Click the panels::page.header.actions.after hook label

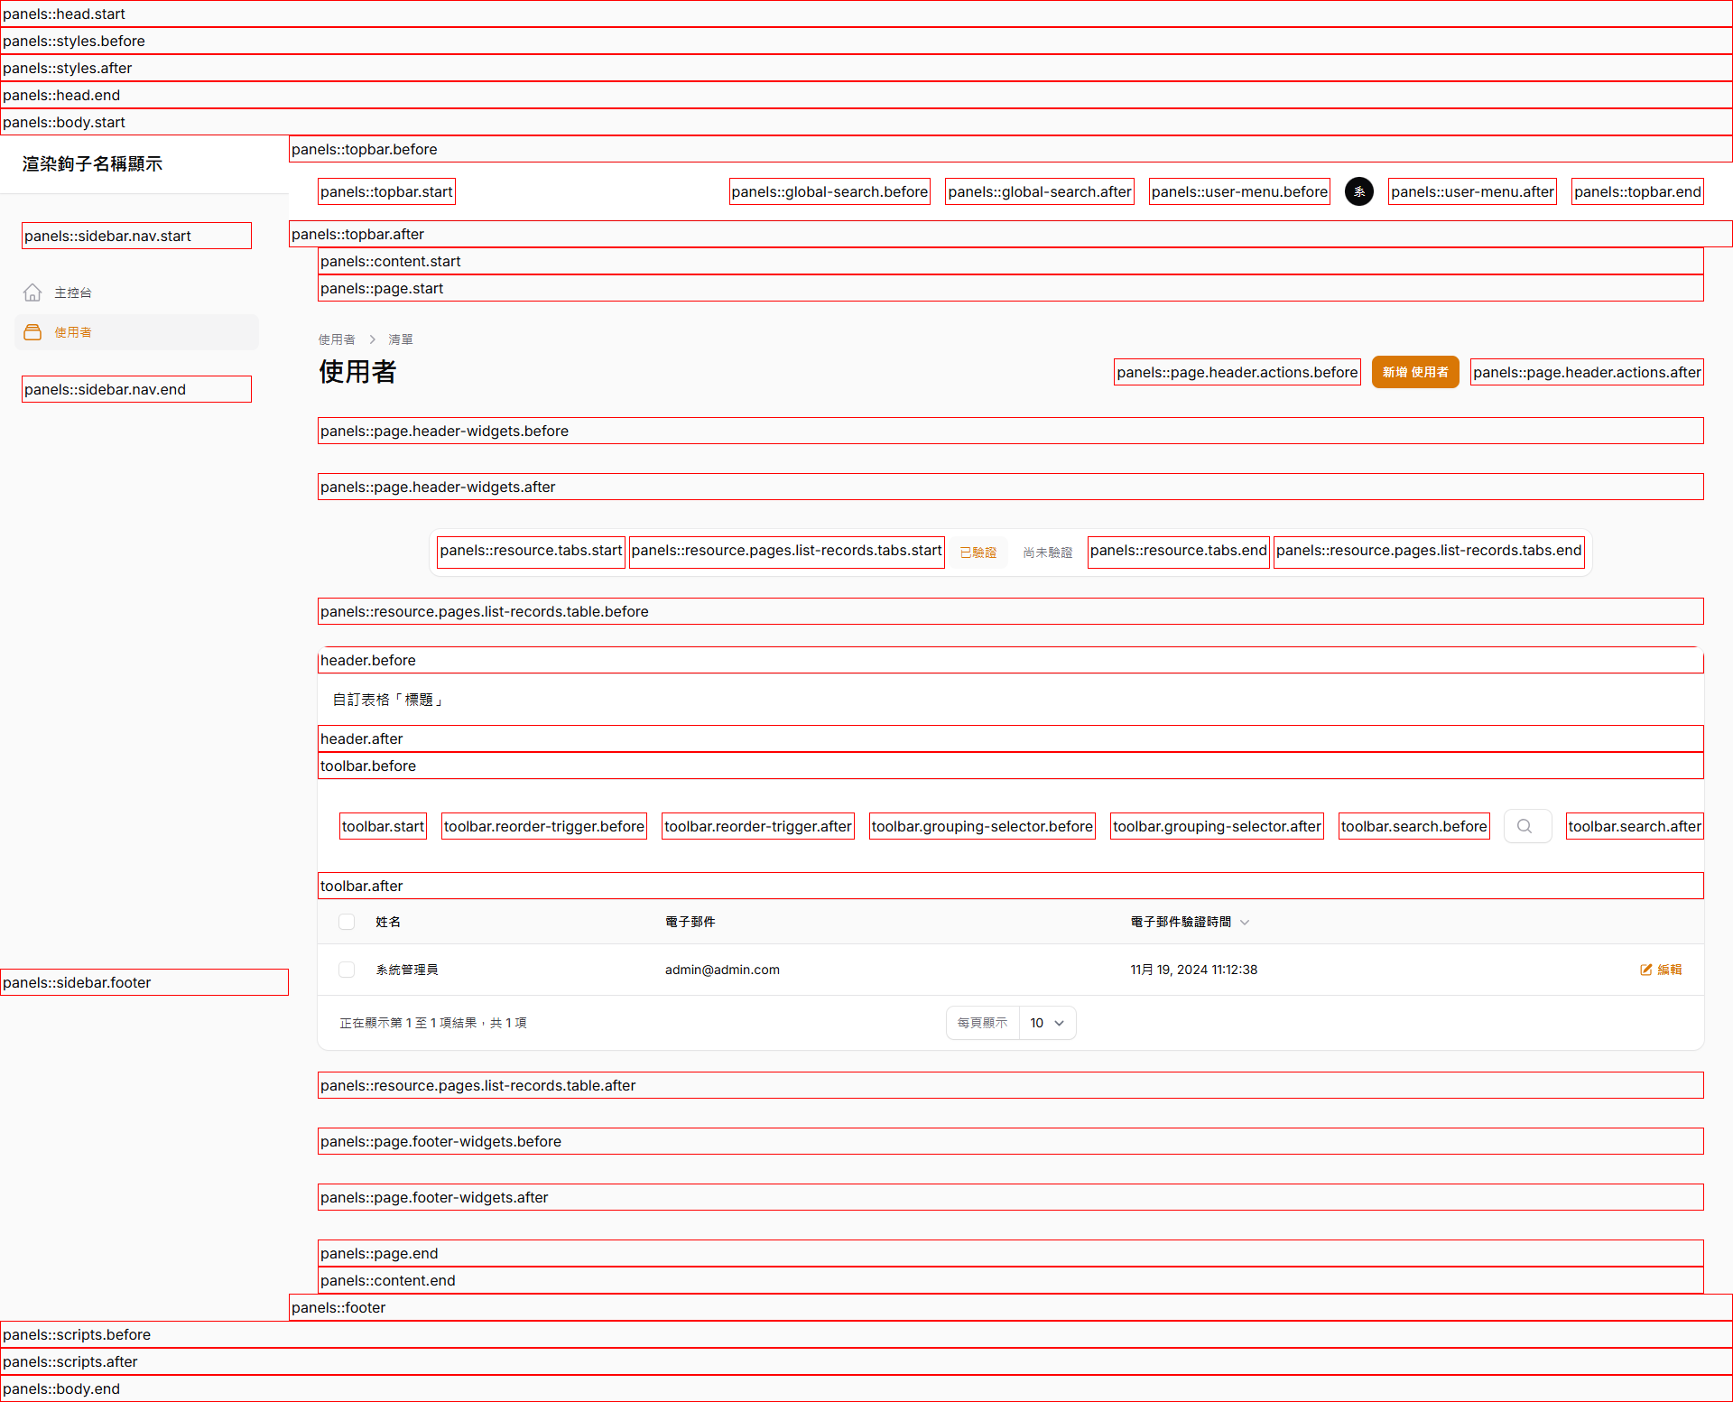point(1587,372)
